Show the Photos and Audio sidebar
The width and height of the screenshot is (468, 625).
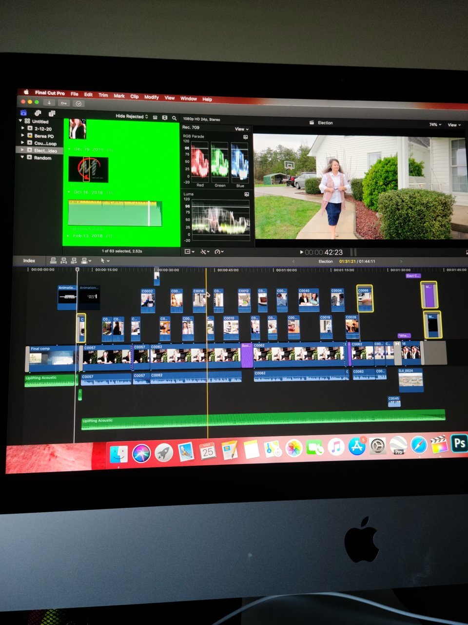point(38,113)
